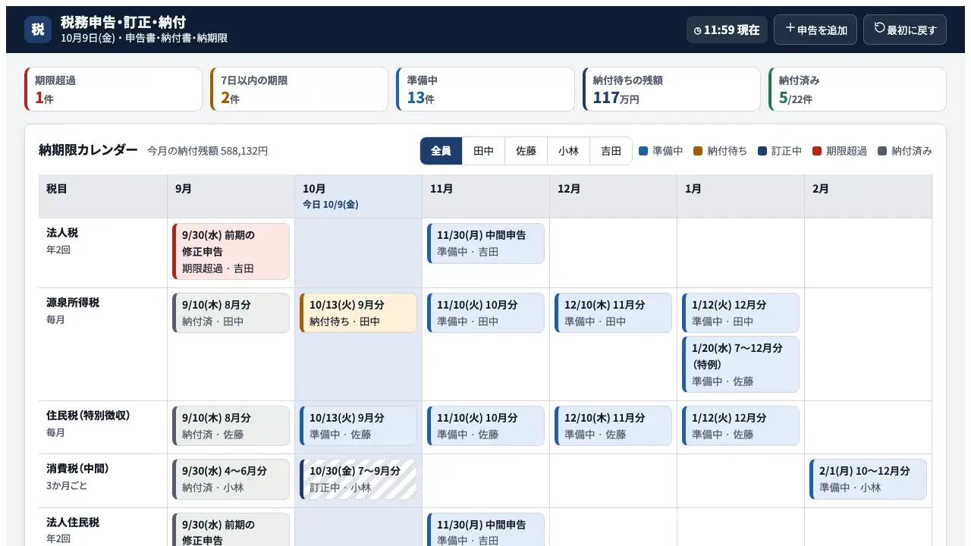The image size is (971, 546).
Task: Open 源泉所得税 1/12 12月分 entry
Action: click(x=740, y=313)
